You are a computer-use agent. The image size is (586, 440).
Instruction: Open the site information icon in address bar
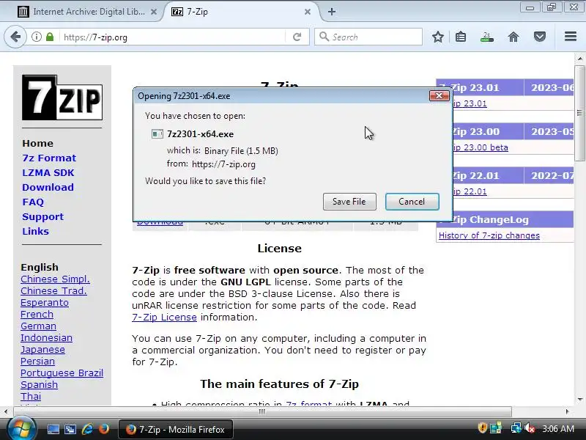click(36, 37)
